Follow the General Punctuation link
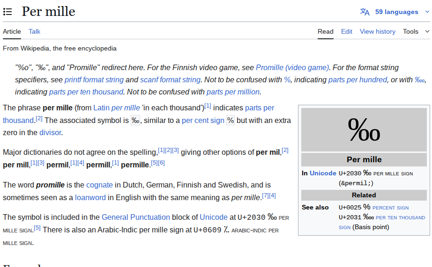 136,217
